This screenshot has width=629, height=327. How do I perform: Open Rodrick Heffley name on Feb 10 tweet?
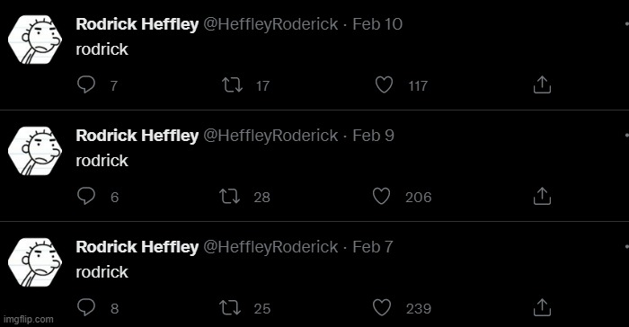click(137, 24)
